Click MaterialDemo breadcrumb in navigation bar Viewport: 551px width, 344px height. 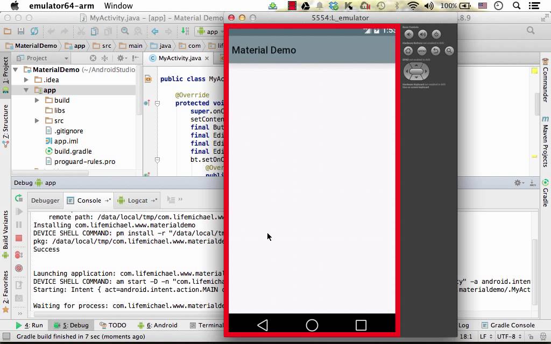(32, 46)
